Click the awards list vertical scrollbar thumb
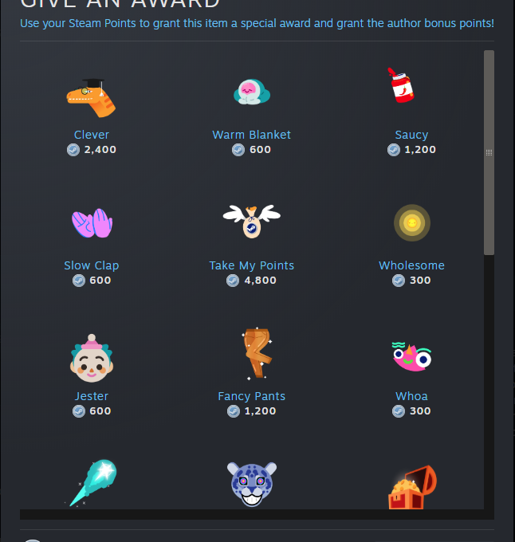This screenshot has height=542, width=515. tap(489, 152)
